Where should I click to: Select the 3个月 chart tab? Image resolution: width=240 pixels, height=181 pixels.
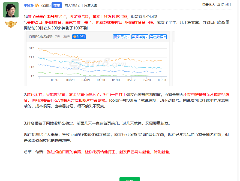[79, 37]
